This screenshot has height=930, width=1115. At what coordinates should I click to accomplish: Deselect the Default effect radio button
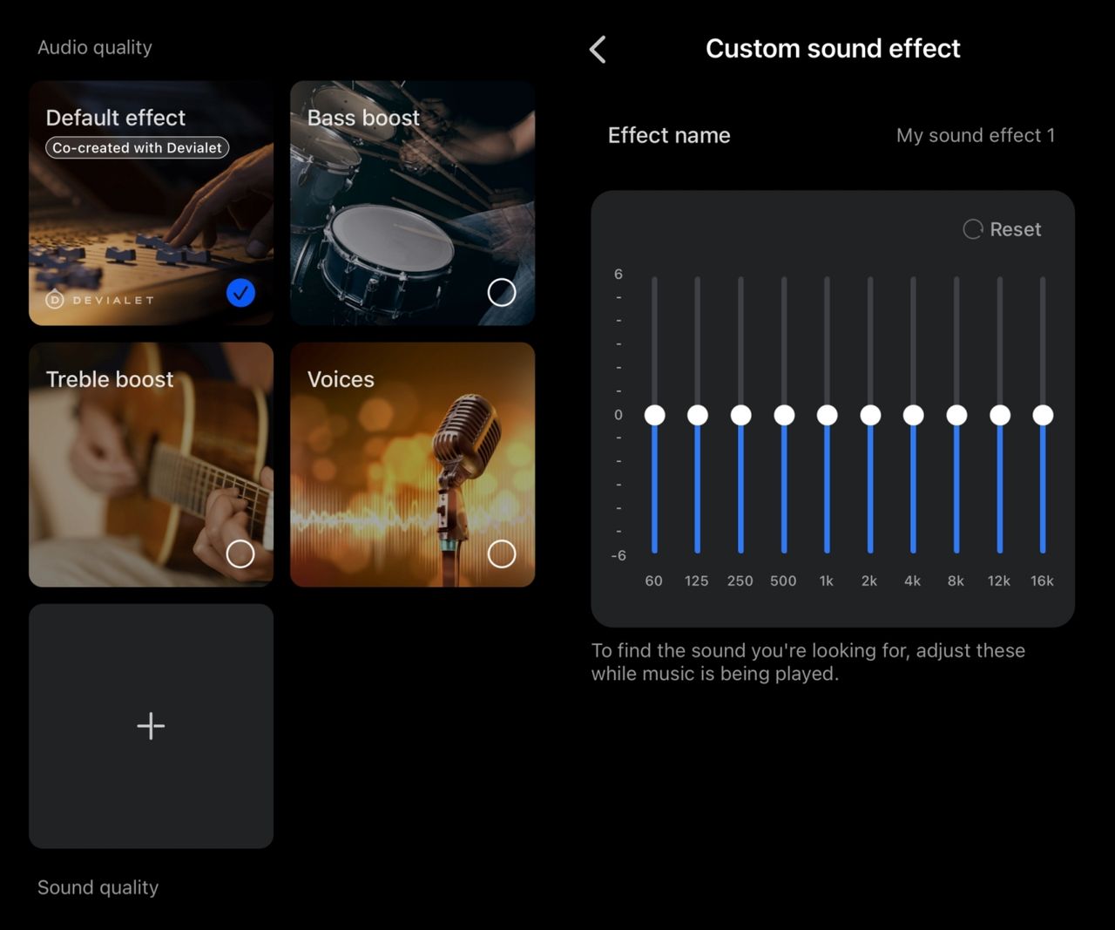(241, 293)
